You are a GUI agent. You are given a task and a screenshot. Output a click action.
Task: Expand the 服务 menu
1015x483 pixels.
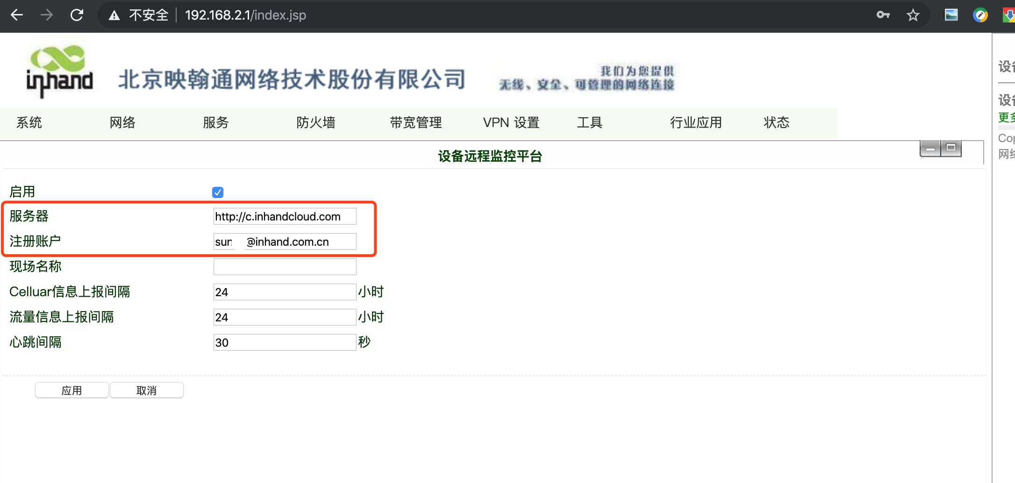coord(216,122)
